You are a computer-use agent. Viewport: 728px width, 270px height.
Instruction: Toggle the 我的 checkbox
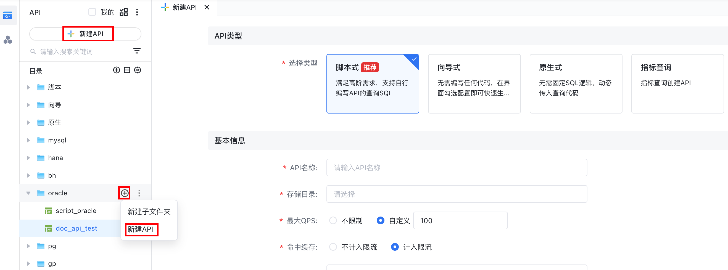92,12
